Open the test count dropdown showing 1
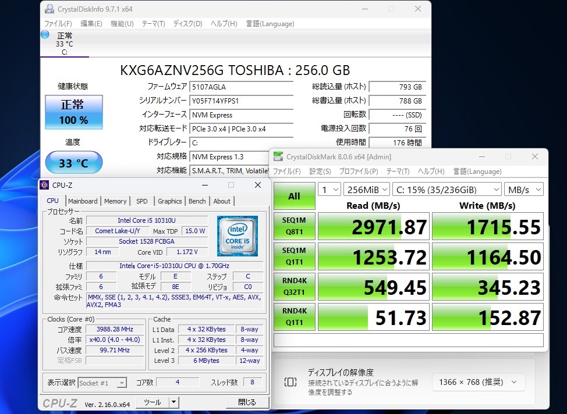567x414 pixels. (x=329, y=190)
